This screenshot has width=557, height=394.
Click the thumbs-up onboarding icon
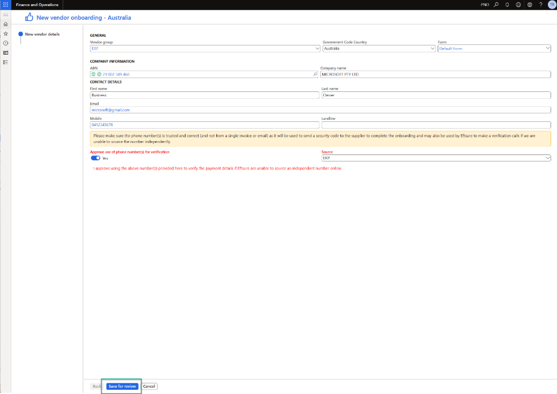(29, 17)
